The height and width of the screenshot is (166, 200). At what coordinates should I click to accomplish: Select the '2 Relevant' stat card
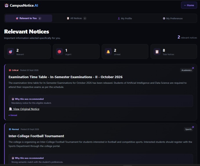(x=28, y=52)
